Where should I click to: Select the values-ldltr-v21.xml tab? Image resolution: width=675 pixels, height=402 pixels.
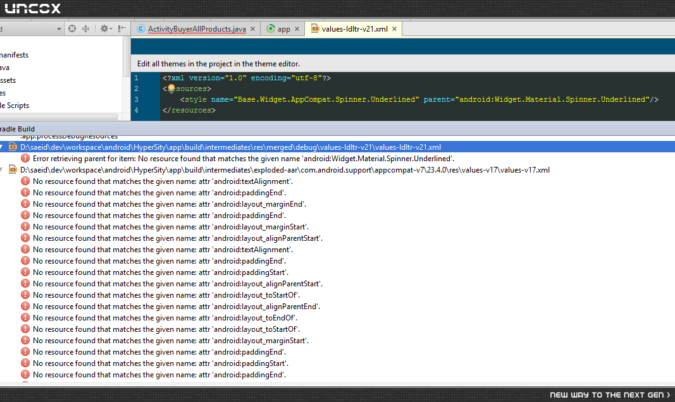355,29
